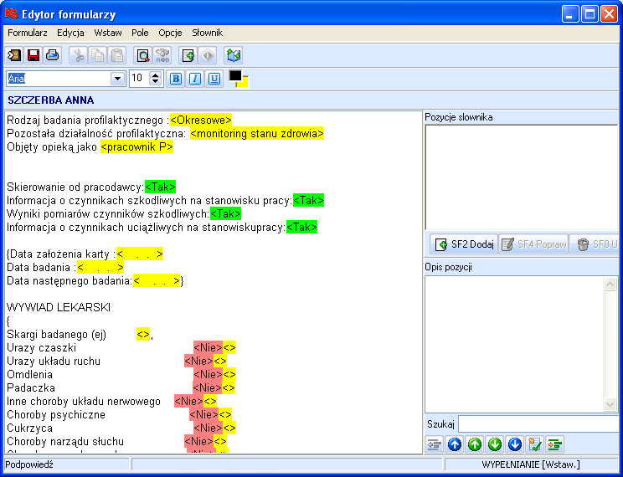Screen dimensions: 623x477
Task: Click the empty <> field after Skargi badanego
Action: [x=143, y=335]
